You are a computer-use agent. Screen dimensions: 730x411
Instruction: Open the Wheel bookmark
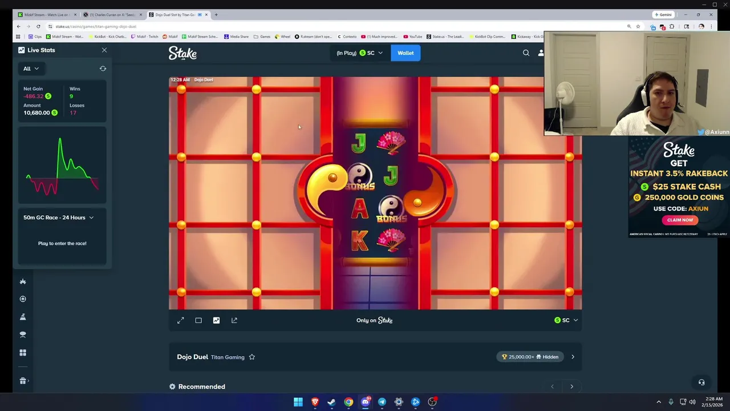click(282, 37)
